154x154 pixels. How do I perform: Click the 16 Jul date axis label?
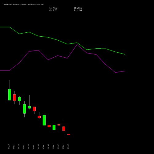pos(38,147)
